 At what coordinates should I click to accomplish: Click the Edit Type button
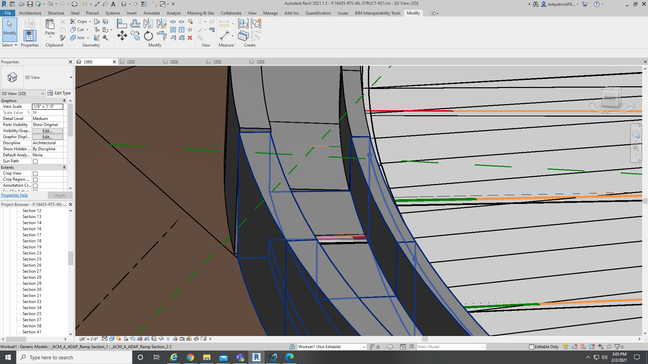click(x=59, y=93)
